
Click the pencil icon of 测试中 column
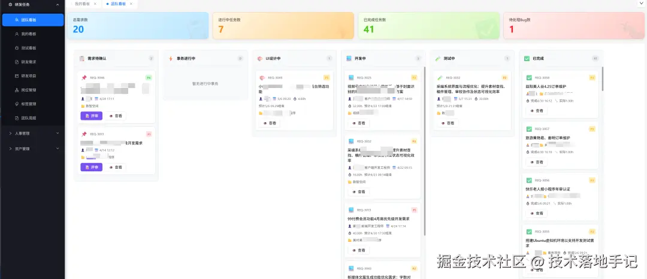click(438, 59)
